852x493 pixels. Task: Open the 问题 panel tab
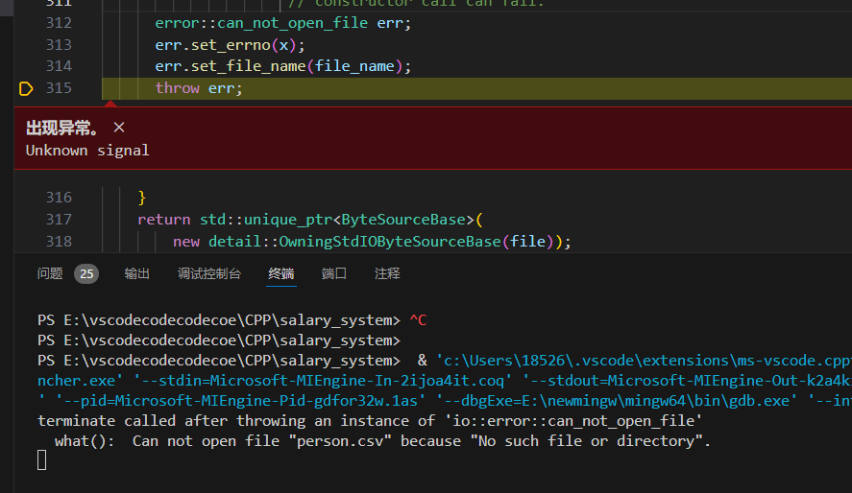pos(50,273)
